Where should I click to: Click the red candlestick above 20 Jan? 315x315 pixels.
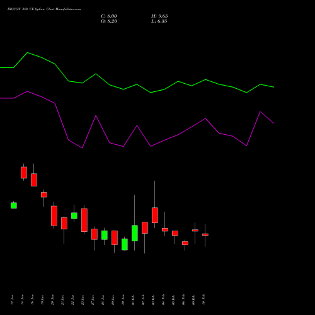[54, 216]
